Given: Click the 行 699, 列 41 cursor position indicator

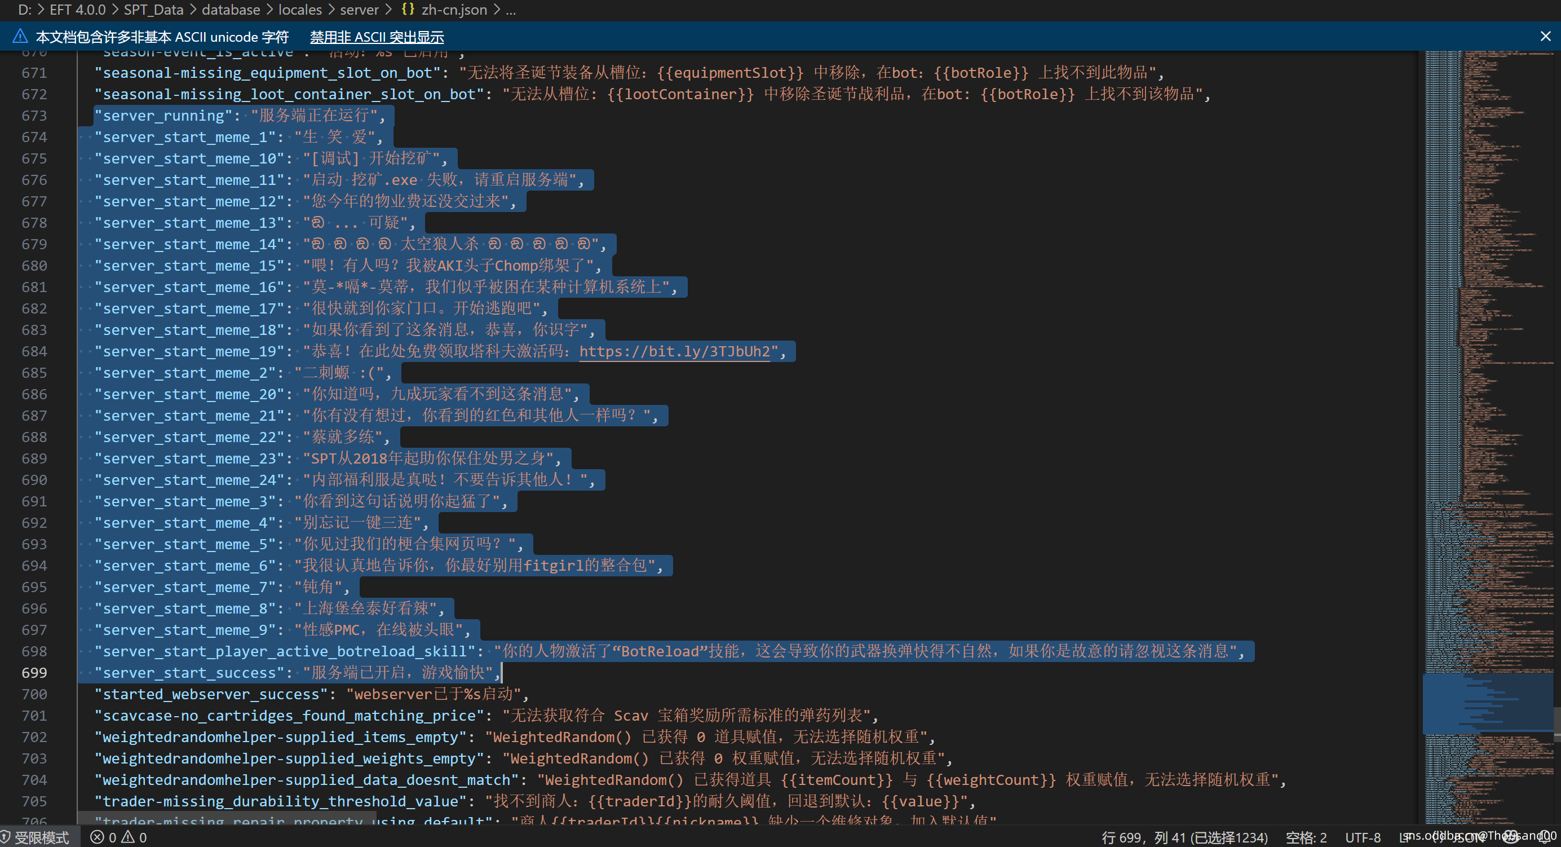Looking at the screenshot, I should 1184,837.
